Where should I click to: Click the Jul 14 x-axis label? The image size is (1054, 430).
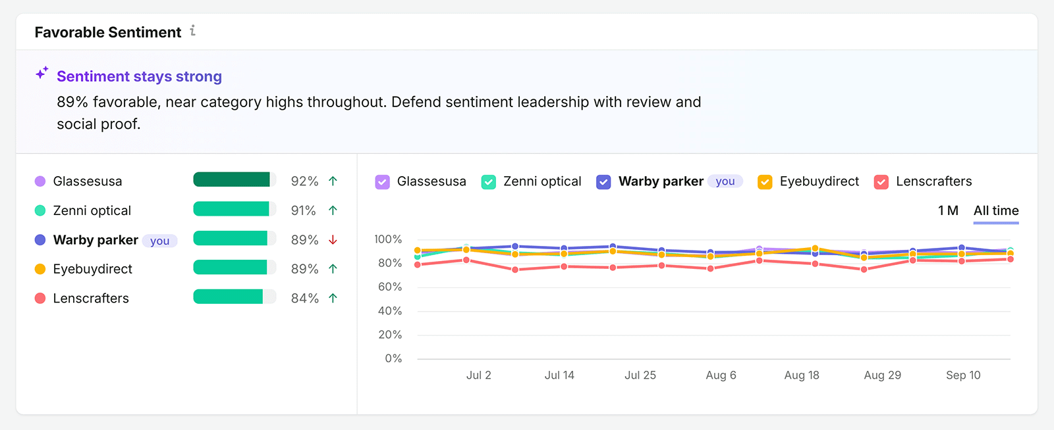click(x=559, y=375)
